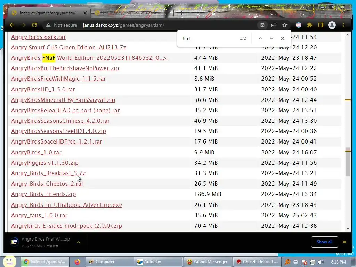
Task: Download AngryBirdsSeasonsFreeHD1.4.0.zip
Action: tap(58, 131)
